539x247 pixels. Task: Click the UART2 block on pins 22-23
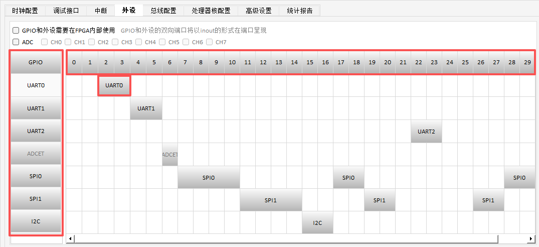(x=426, y=131)
